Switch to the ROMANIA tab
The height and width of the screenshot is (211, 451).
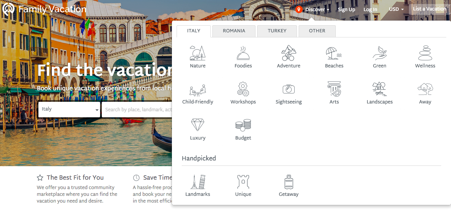(234, 31)
